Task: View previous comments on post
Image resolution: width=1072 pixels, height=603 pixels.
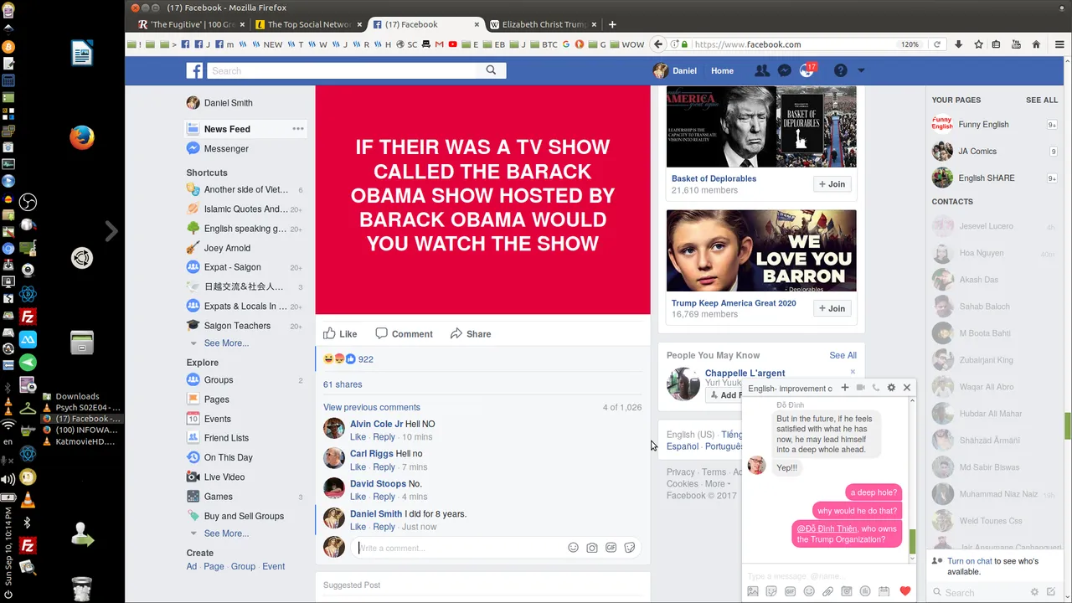Action: click(372, 407)
